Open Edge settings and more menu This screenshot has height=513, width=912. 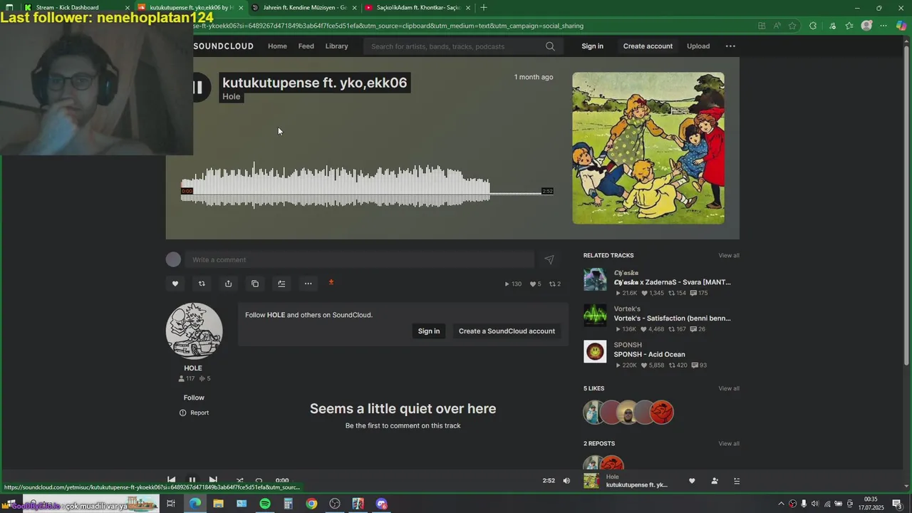[x=883, y=26]
